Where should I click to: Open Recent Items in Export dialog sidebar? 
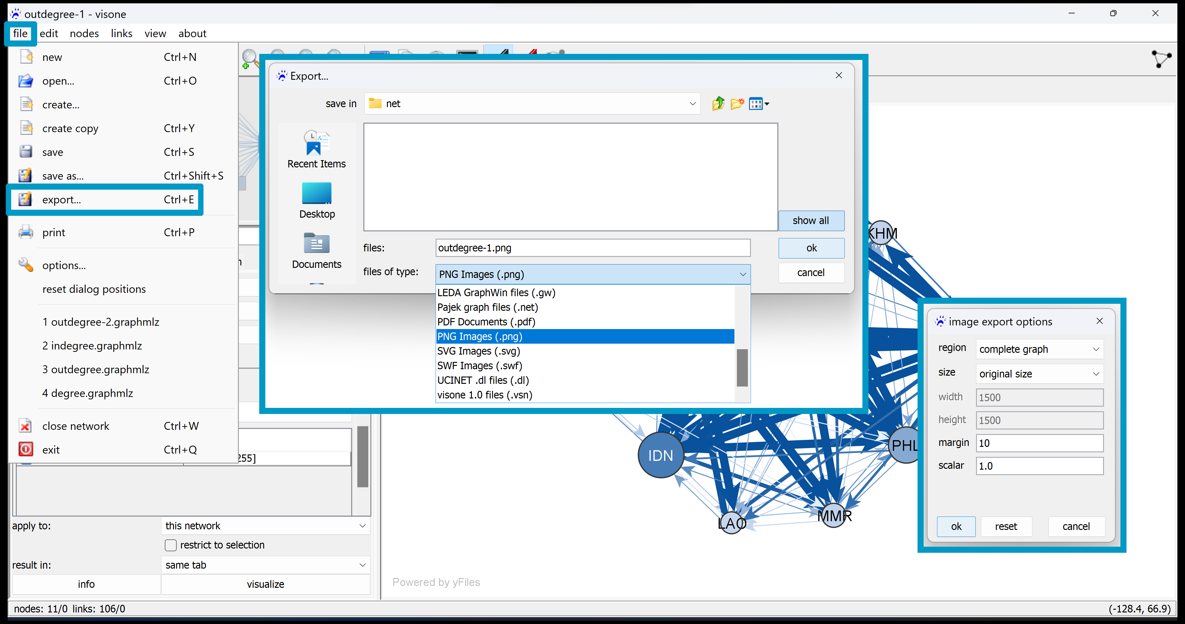click(x=317, y=150)
